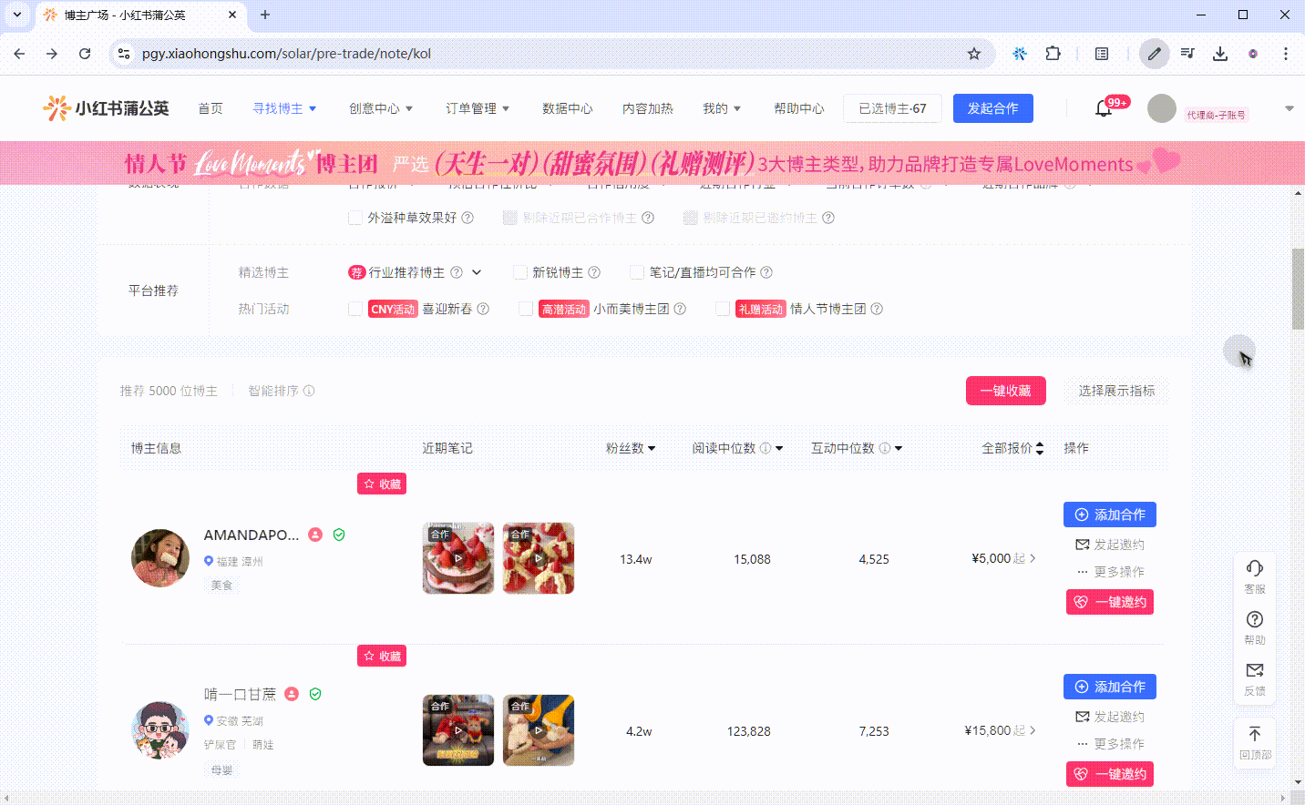This screenshot has height=805, width=1305.
Task: Check the 笔记/直播均可合作 option
Action: point(637,272)
